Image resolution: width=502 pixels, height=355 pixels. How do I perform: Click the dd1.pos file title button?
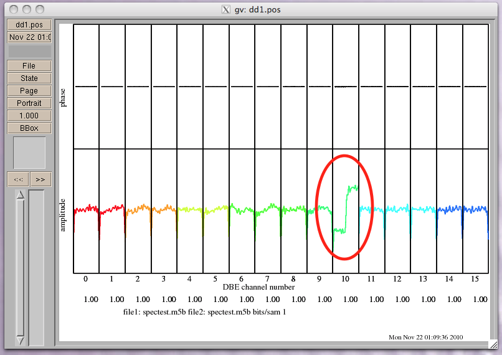pos(29,25)
